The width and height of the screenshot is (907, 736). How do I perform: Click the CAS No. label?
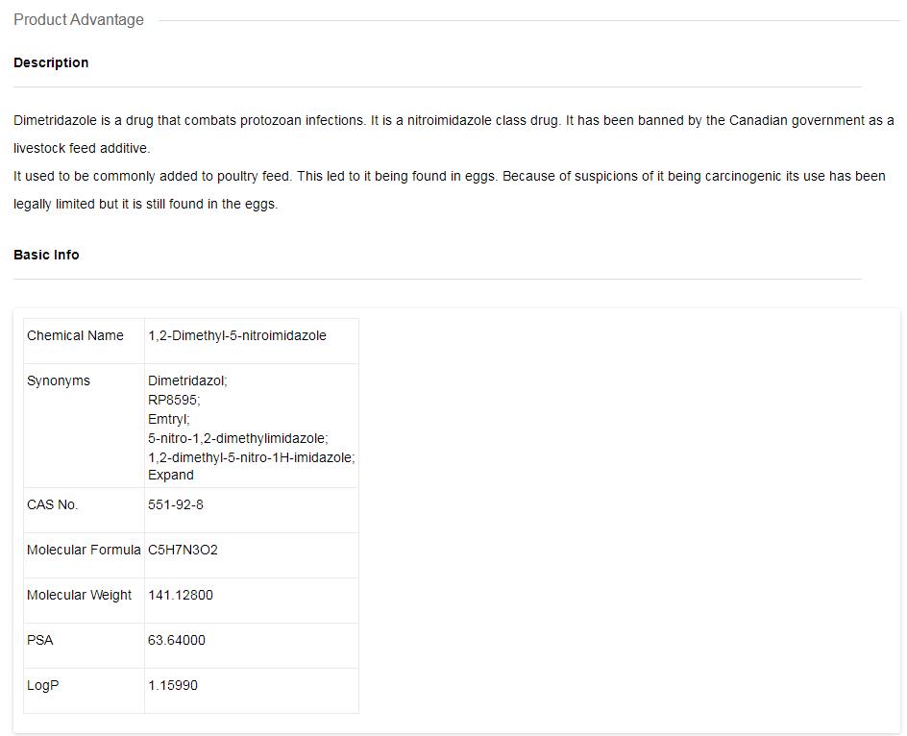[x=53, y=504]
